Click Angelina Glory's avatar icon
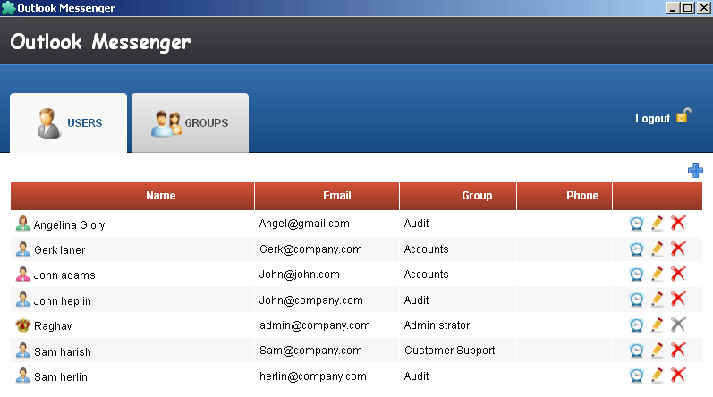713x397 pixels. (x=22, y=224)
